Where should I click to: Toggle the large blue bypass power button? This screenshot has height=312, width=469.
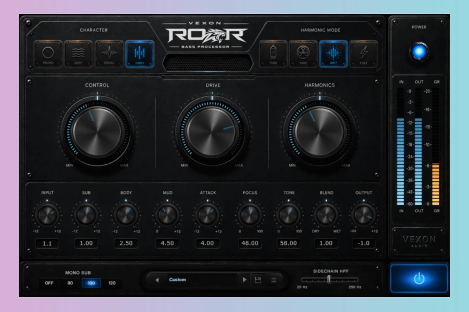point(419,278)
